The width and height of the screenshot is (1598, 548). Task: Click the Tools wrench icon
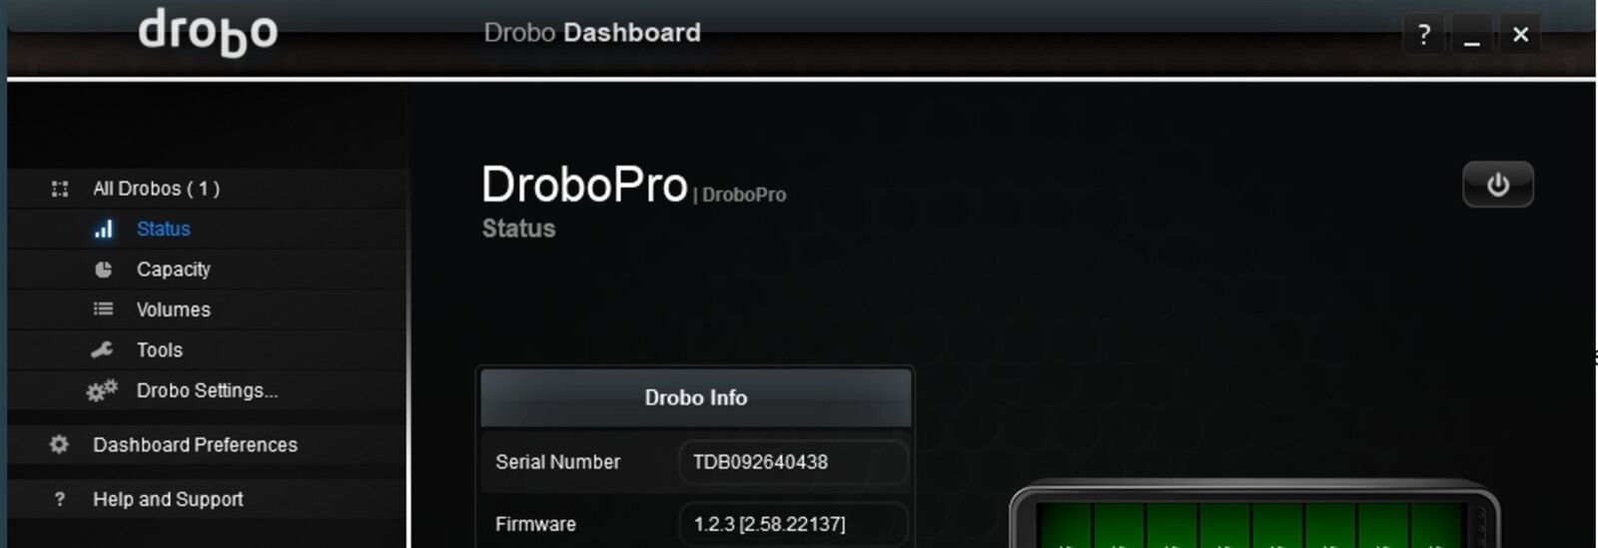pos(102,350)
